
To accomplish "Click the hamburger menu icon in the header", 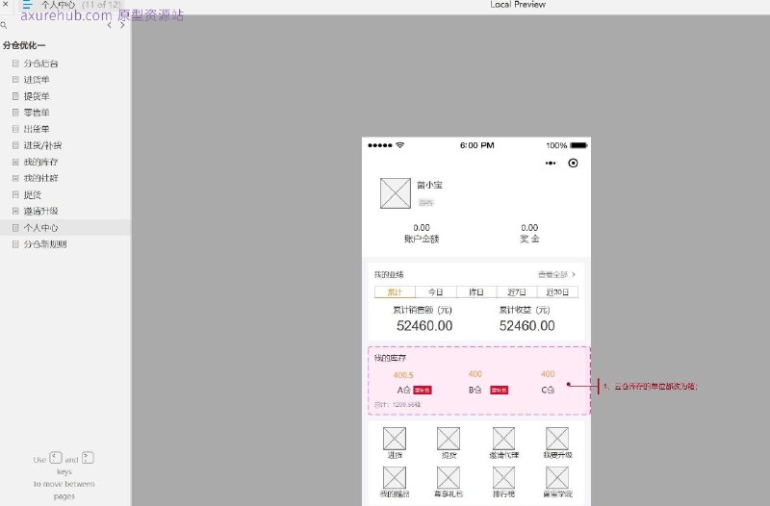I will pos(27,5).
